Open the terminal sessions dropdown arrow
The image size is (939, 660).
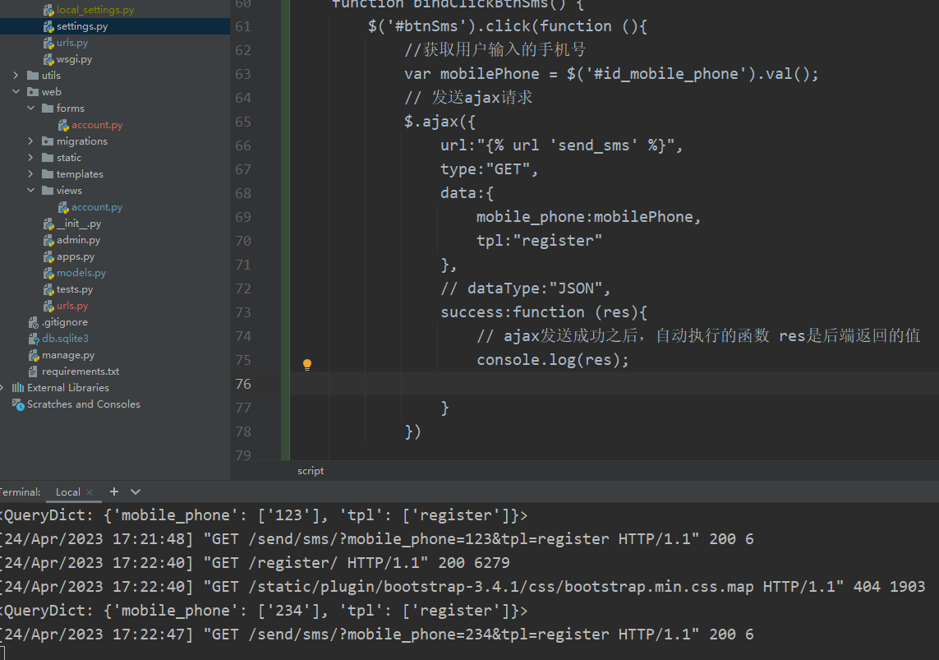pyautogui.click(x=136, y=492)
